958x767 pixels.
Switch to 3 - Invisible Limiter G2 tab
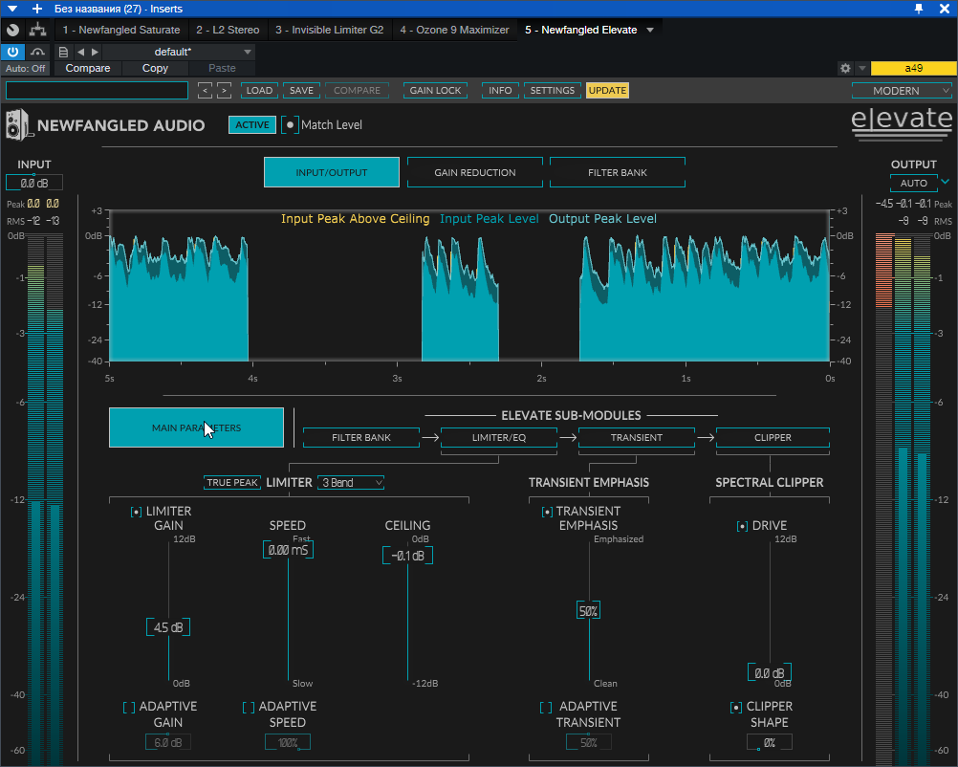point(329,30)
